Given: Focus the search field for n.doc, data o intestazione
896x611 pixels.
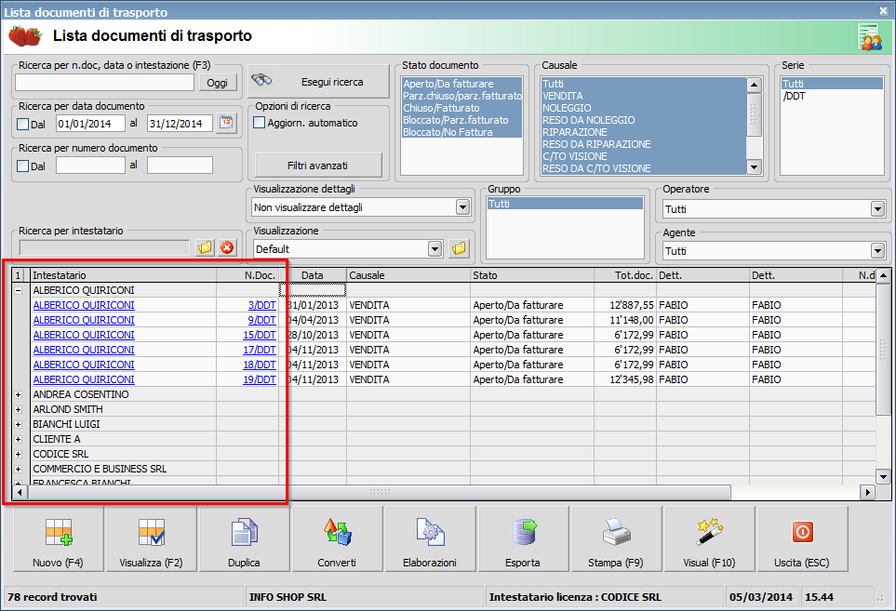Looking at the screenshot, I should pyautogui.click(x=104, y=83).
